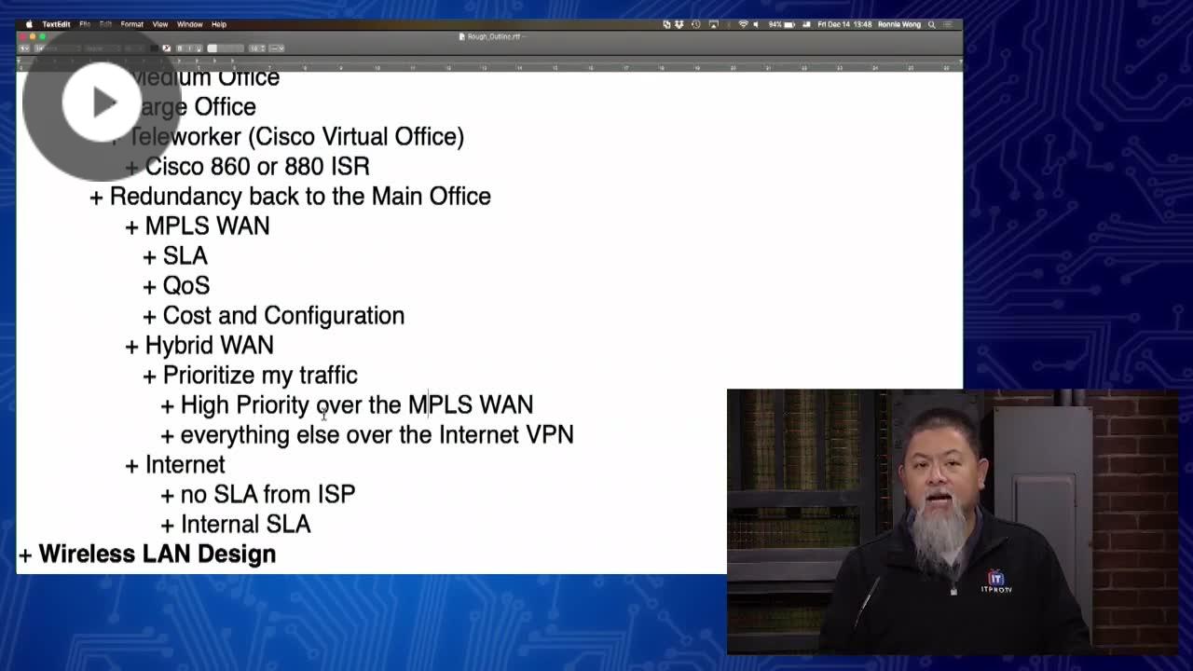Click the line 'Large Office'

(191, 106)
